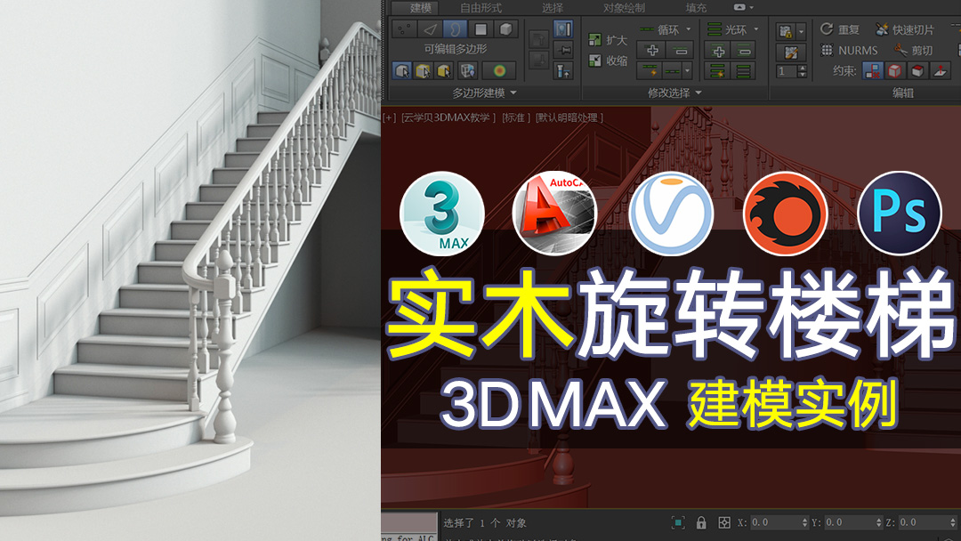Switch to 选择 ribbon tab
Screen dimensions: 961x541
553,7
